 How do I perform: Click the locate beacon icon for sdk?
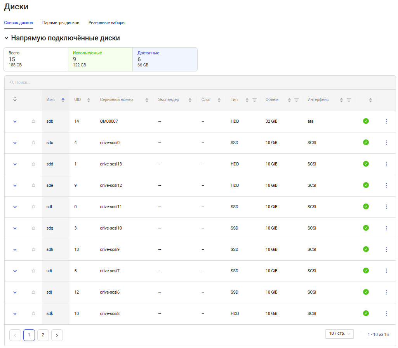[x=33, y=313]
